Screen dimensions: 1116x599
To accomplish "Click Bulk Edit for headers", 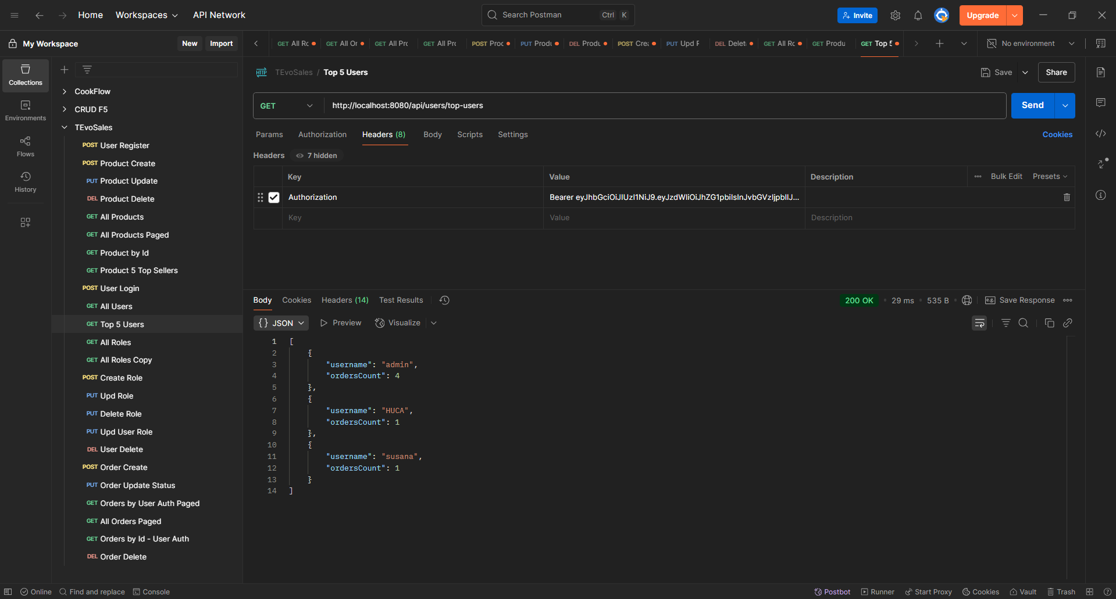I will coord(1006,177).
